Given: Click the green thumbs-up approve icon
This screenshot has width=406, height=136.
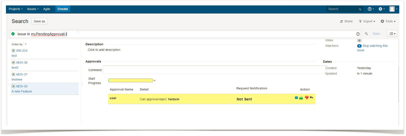Looking at the screenshot, I should [301, 98].
